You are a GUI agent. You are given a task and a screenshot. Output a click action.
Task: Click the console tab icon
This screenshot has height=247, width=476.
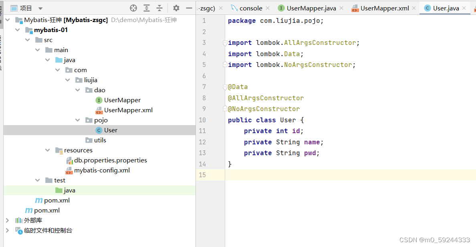coord(234,8)
